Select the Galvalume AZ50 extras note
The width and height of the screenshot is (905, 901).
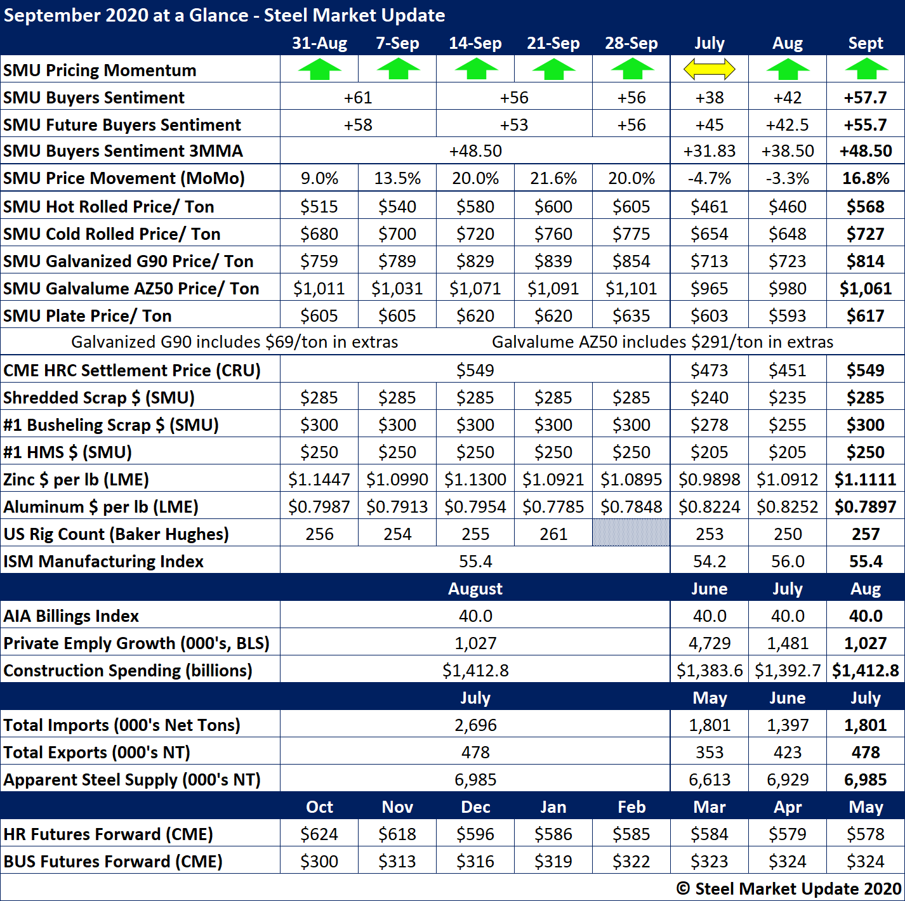click(x=663, y=343)
